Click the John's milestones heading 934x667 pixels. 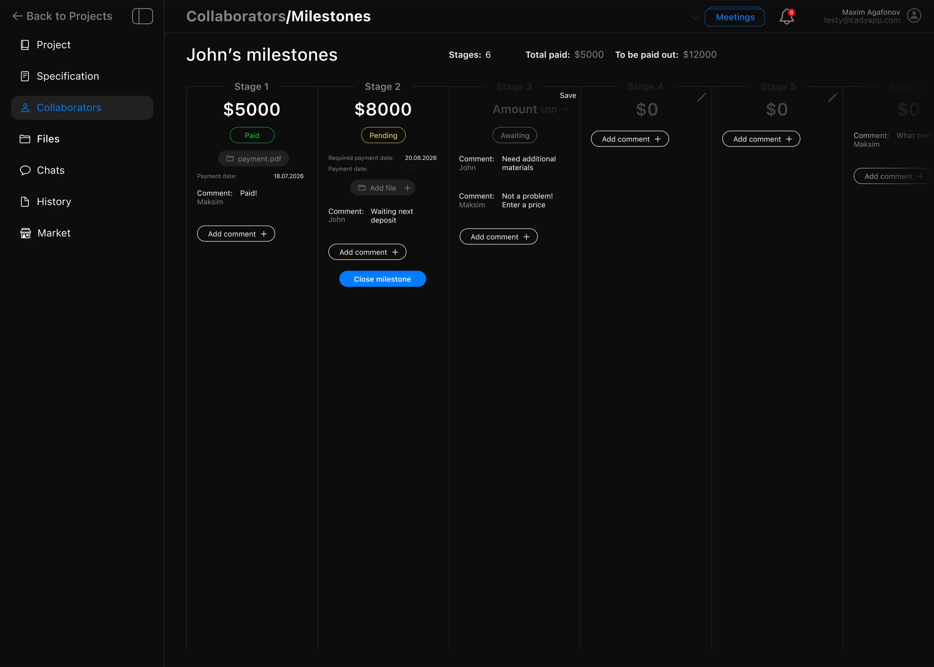click(262, 55)
